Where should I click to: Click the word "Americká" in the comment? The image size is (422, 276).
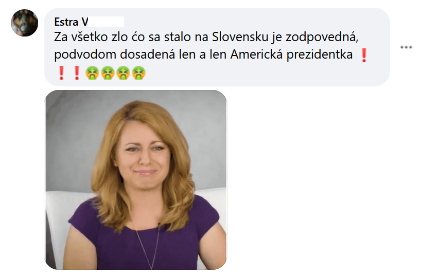(256, 54)
